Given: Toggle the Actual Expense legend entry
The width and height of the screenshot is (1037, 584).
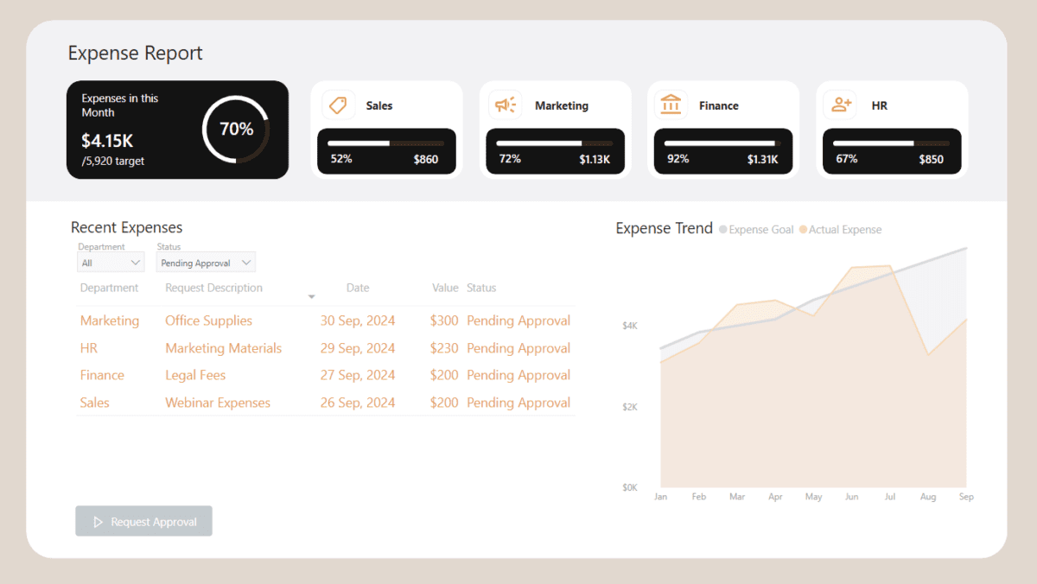Looking at the screenshot, I should point(841,230).
